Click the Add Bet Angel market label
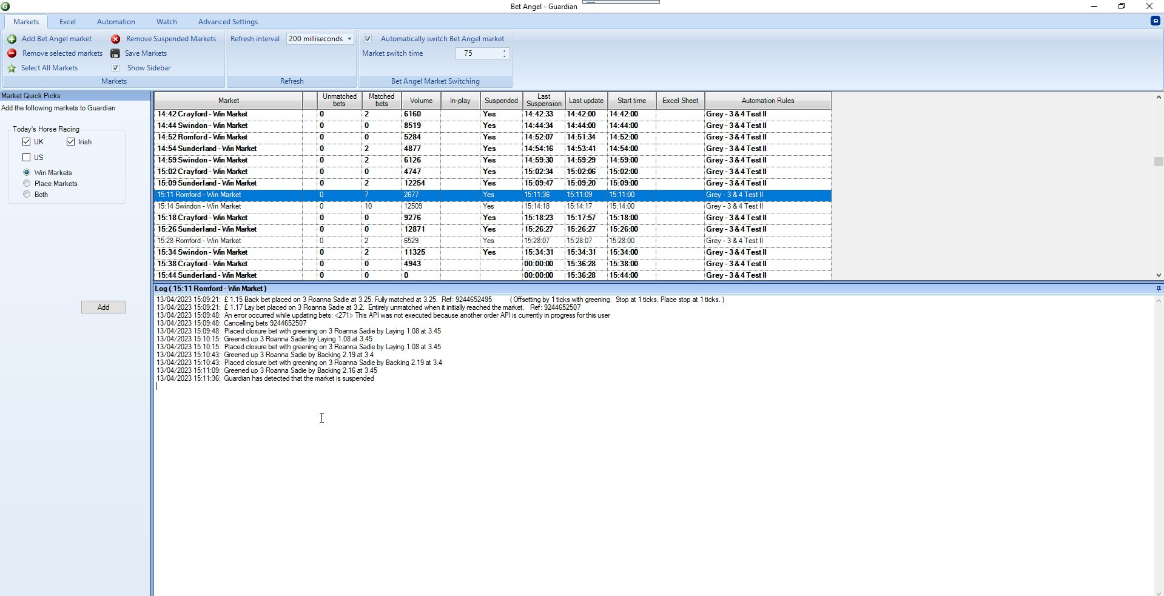1164x596 pixels. [x=57, y=39]
